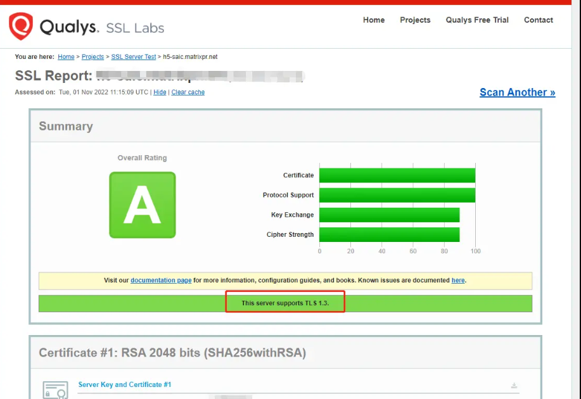Click the Certificate score bar
This screenshot has height=399, width=581.
(x=397, y=175)
